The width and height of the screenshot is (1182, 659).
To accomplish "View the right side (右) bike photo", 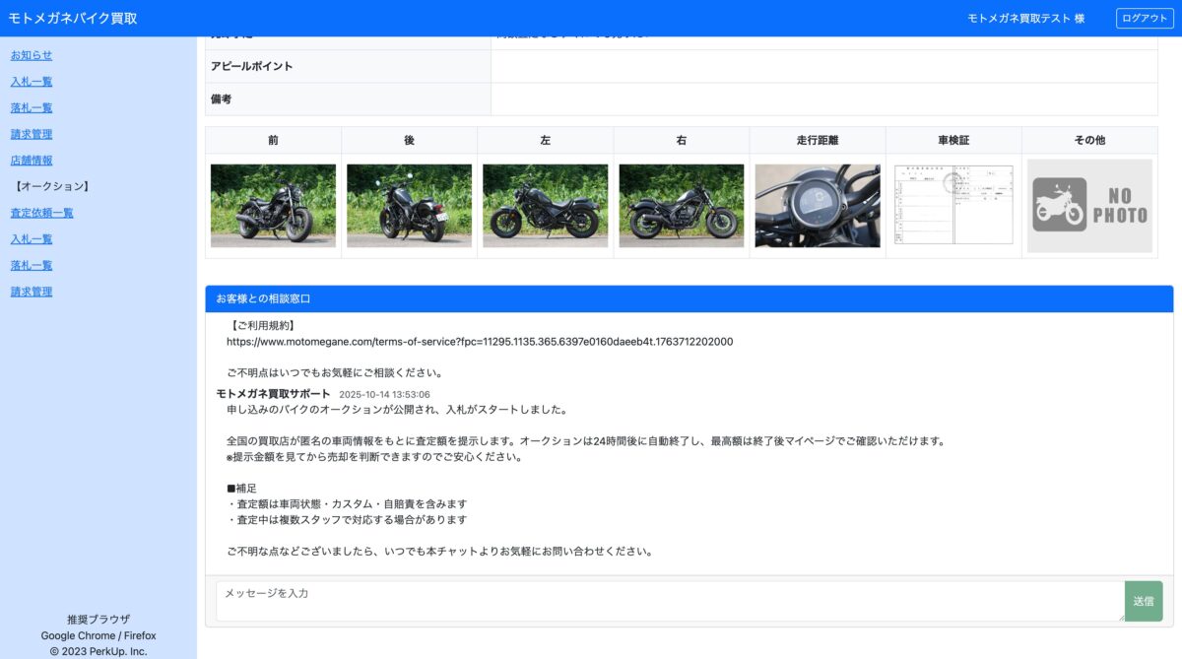I will (x=681, y=205).
